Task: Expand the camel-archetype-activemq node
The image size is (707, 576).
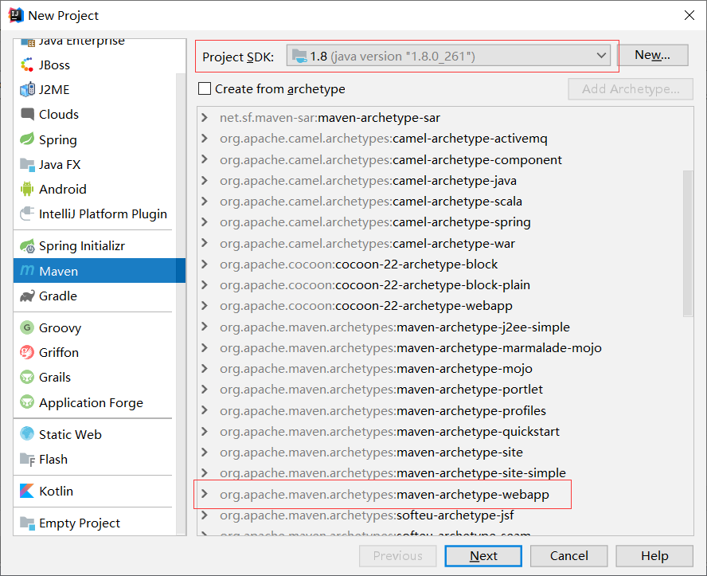Action: coord(205,139)
